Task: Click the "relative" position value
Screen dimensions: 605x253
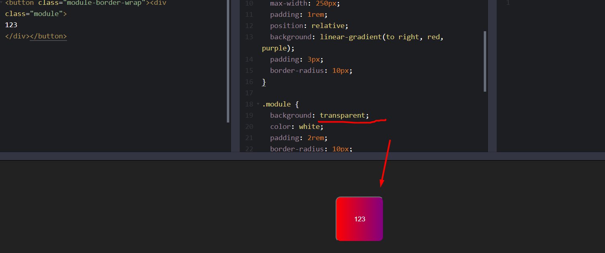Action: tap(328, 26)
